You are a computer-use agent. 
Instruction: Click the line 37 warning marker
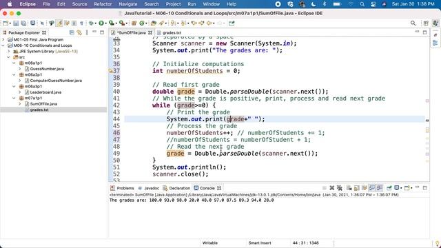[110, 71]
